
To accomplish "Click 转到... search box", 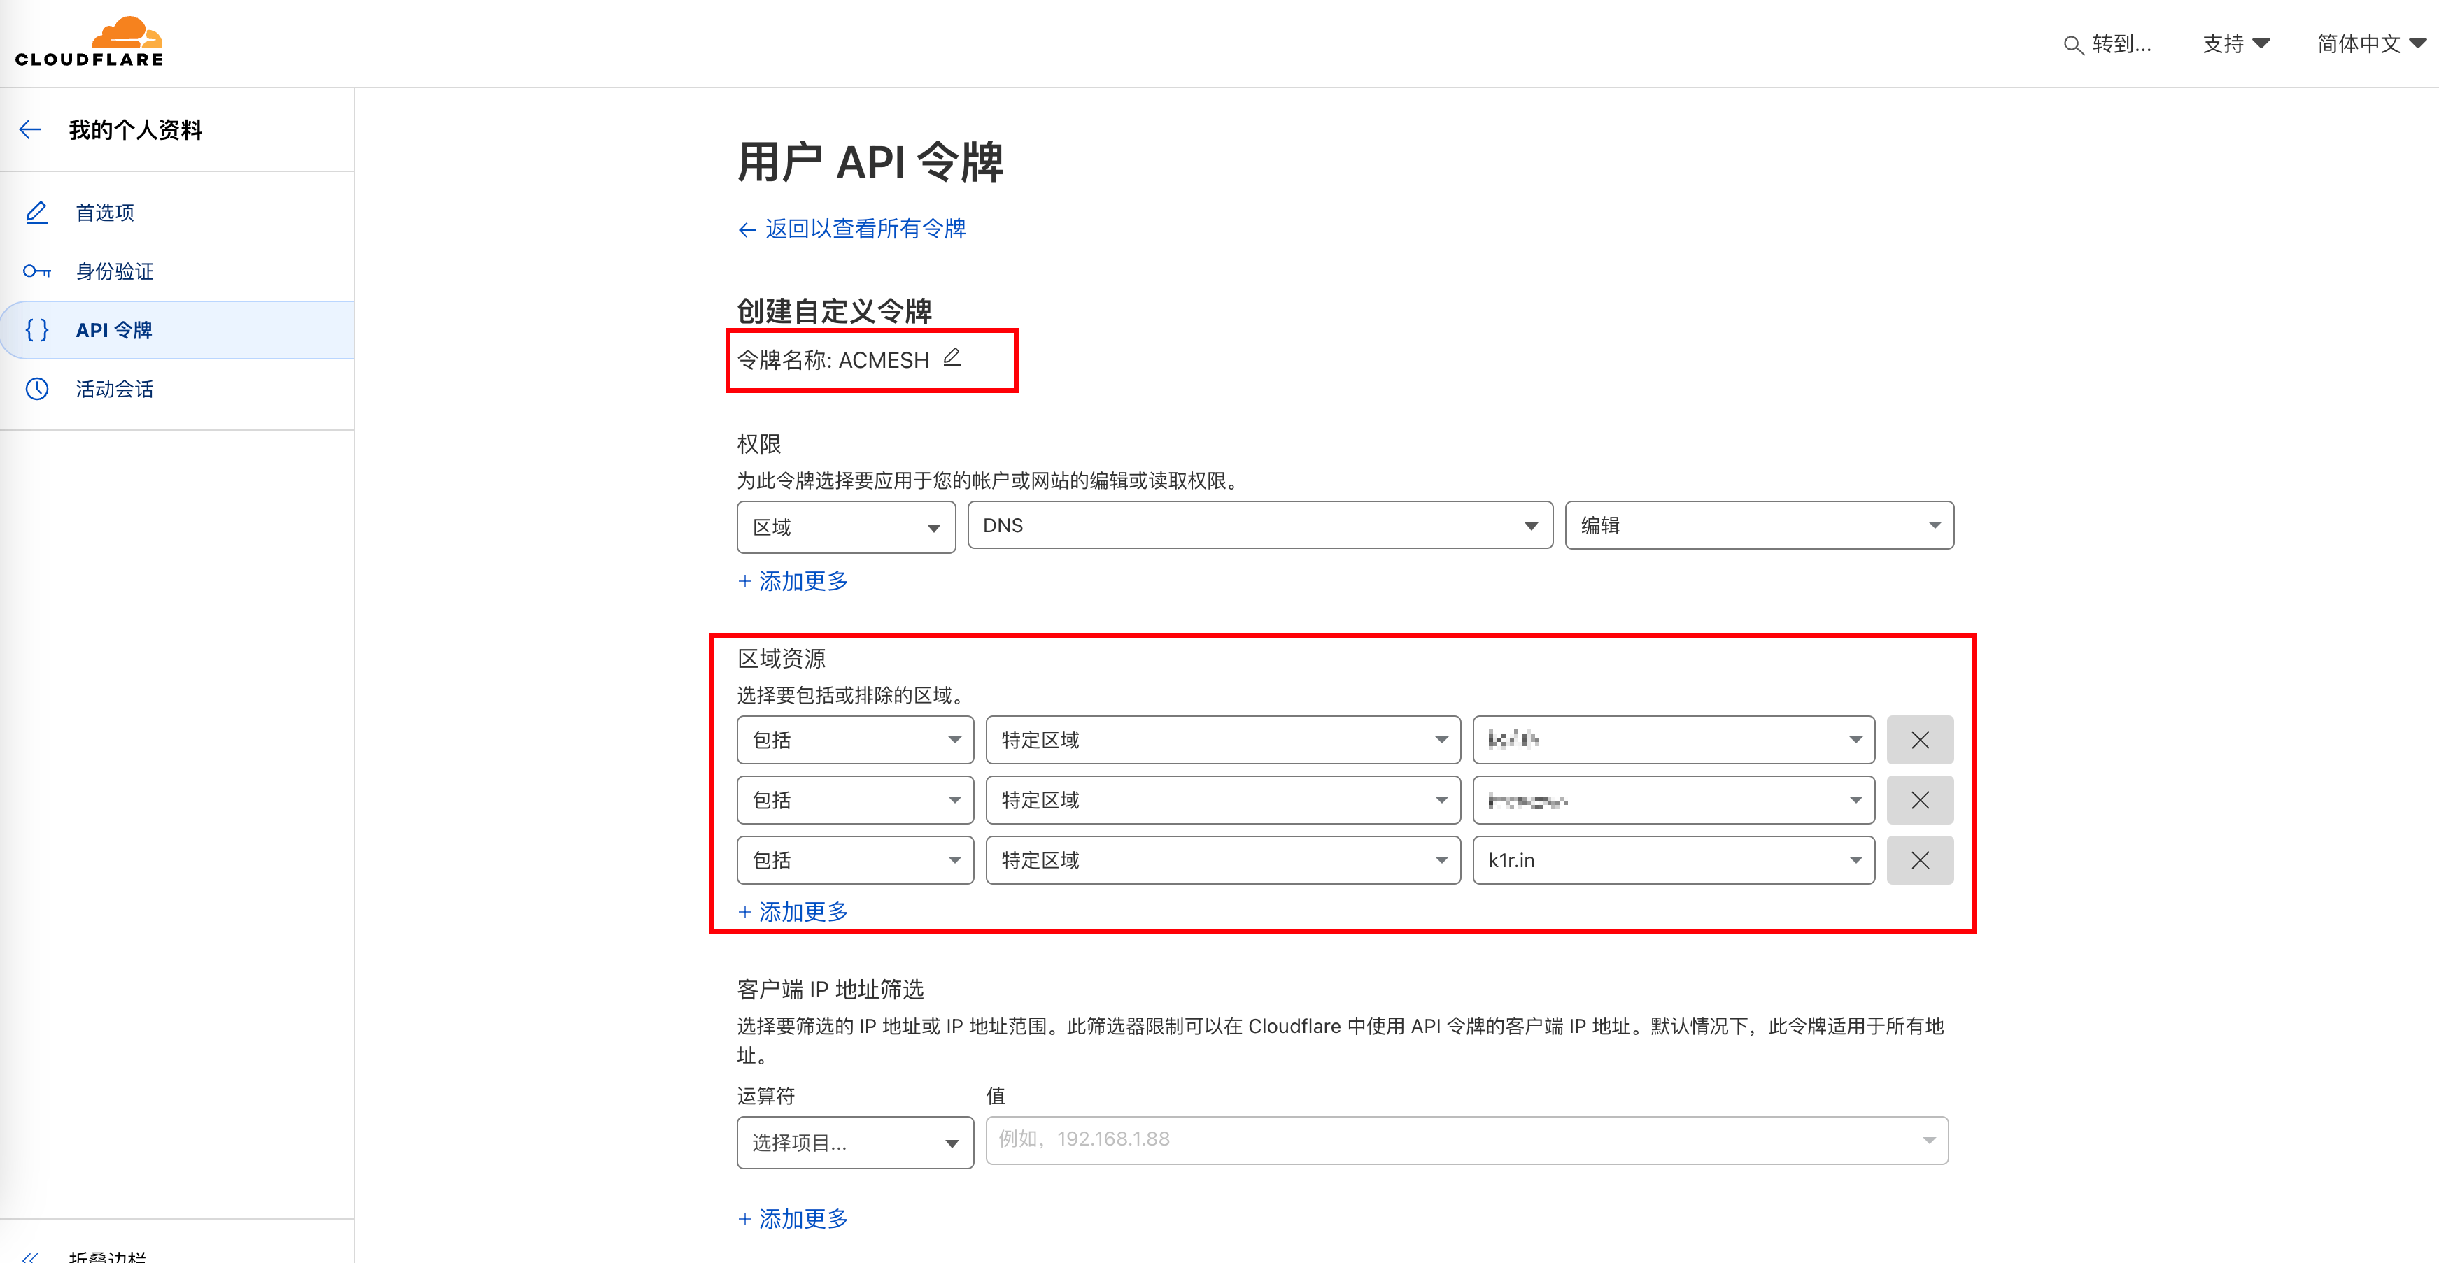I will point(2107,45).
